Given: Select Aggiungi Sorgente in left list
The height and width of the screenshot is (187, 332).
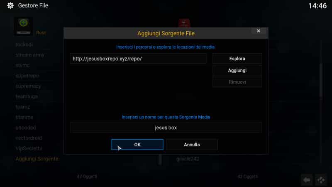Looking at the screenshot, I should [37, 159].
